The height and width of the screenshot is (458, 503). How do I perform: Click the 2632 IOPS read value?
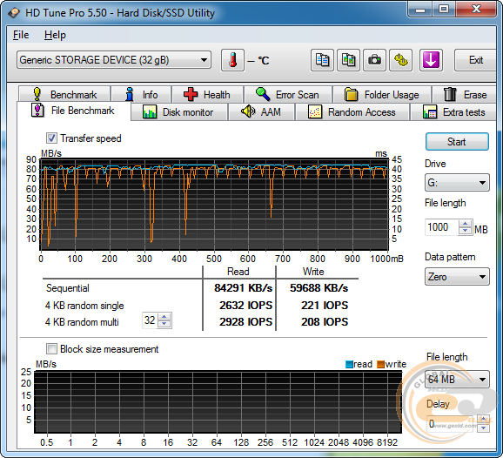tap(245, 306)
